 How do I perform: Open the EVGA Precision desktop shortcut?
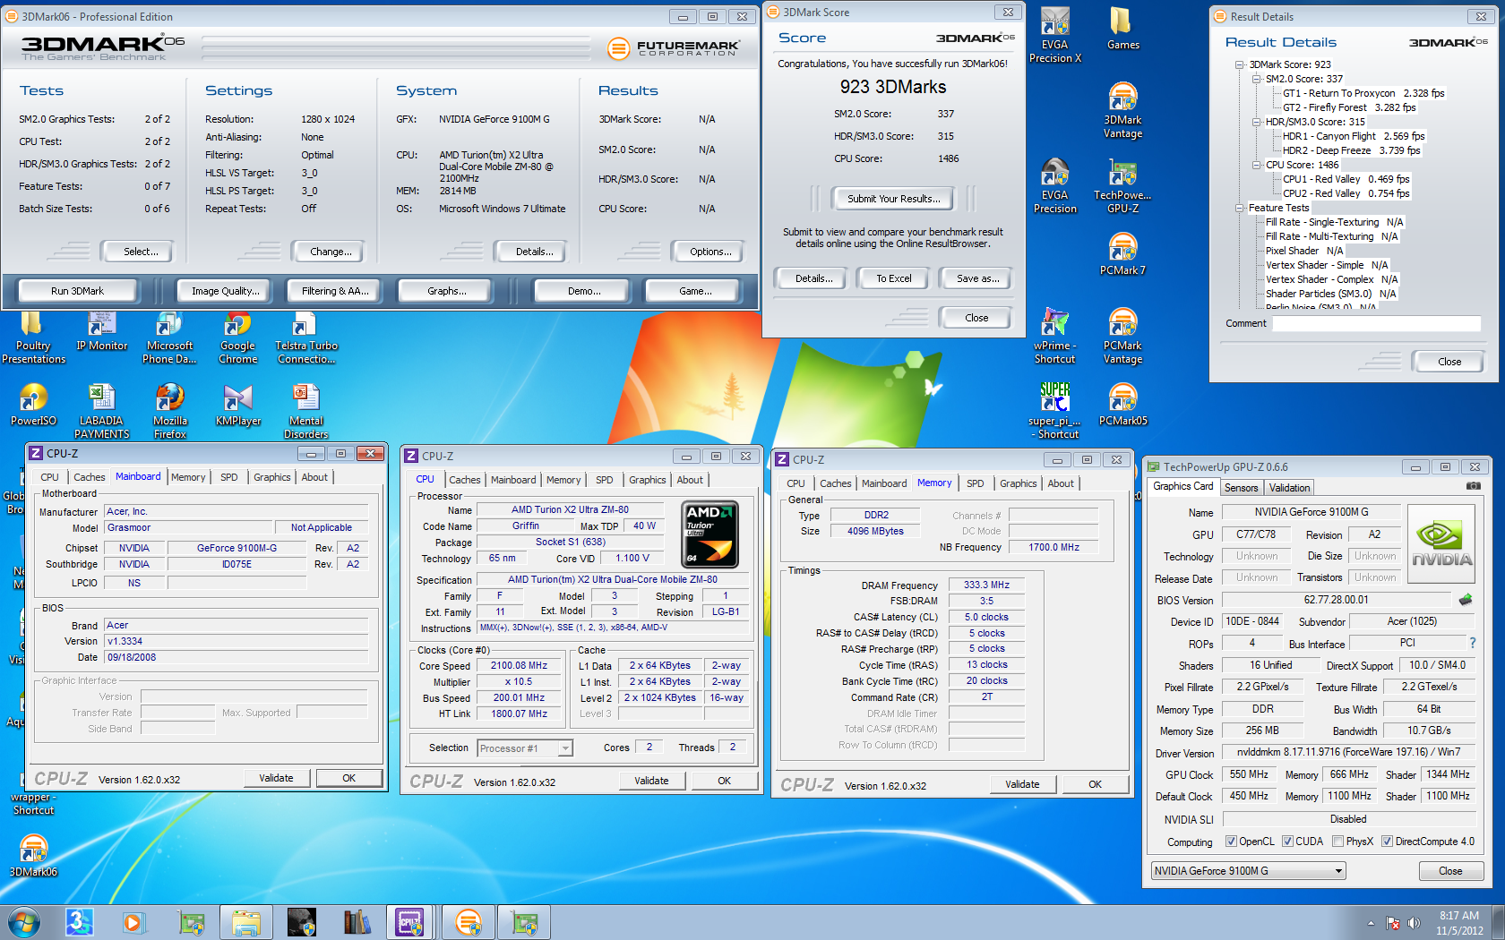(x=1054, y=186)
